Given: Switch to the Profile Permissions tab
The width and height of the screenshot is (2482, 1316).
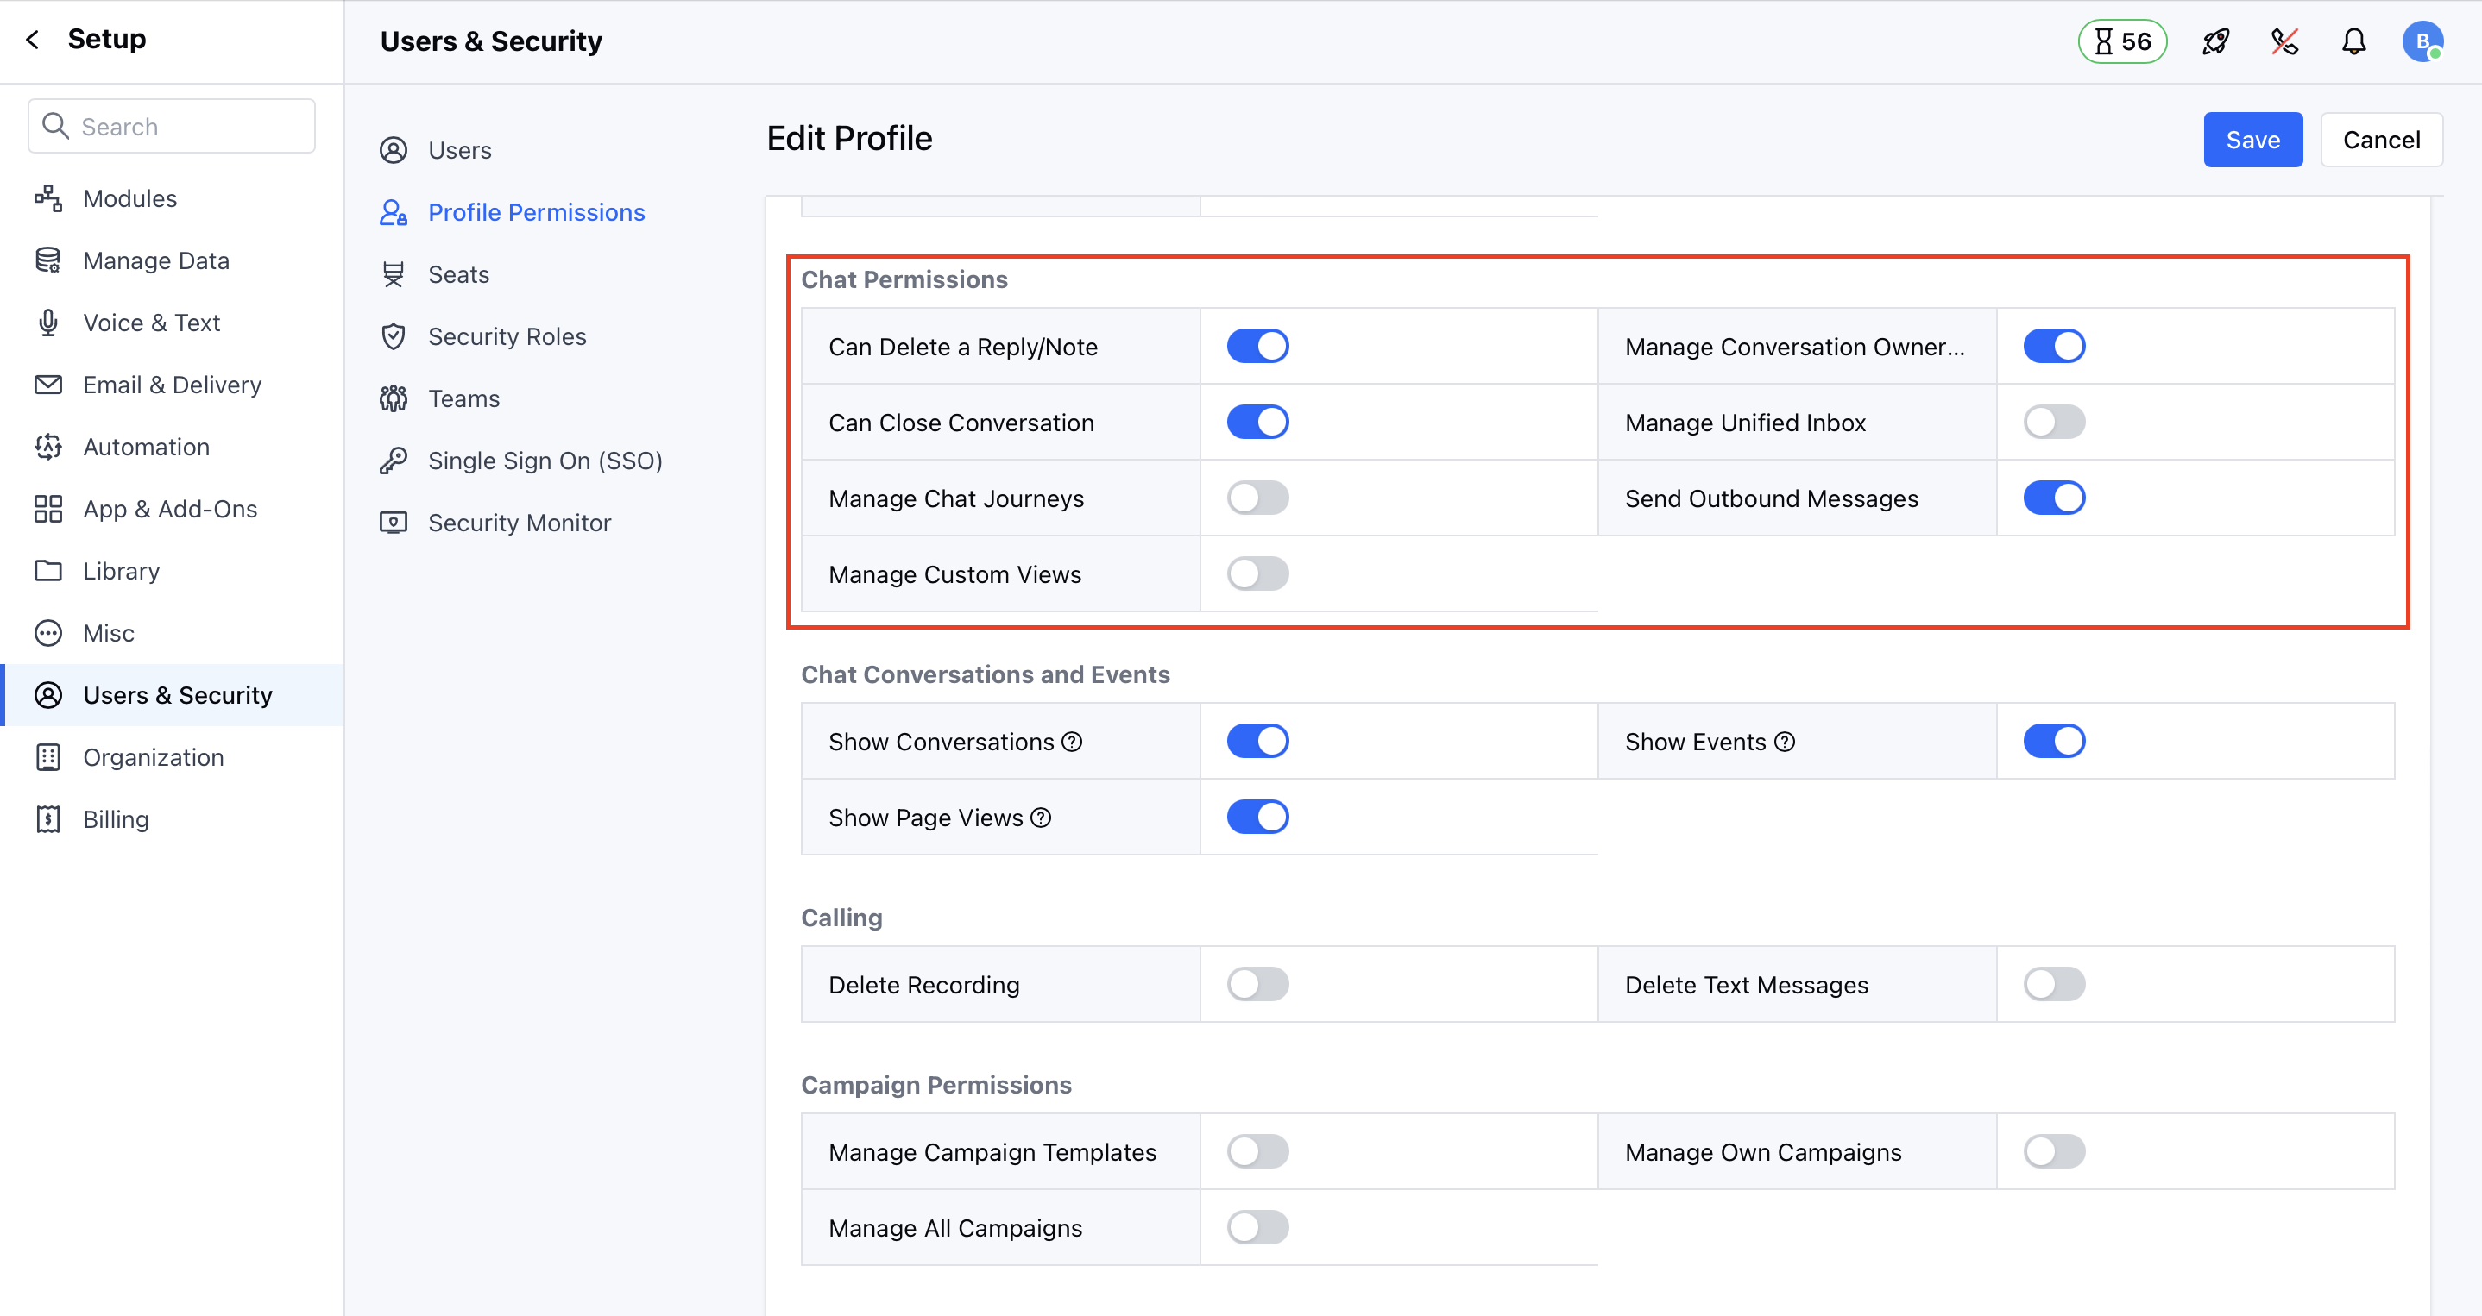Looking at the screenshot, I should pos(537,212).
